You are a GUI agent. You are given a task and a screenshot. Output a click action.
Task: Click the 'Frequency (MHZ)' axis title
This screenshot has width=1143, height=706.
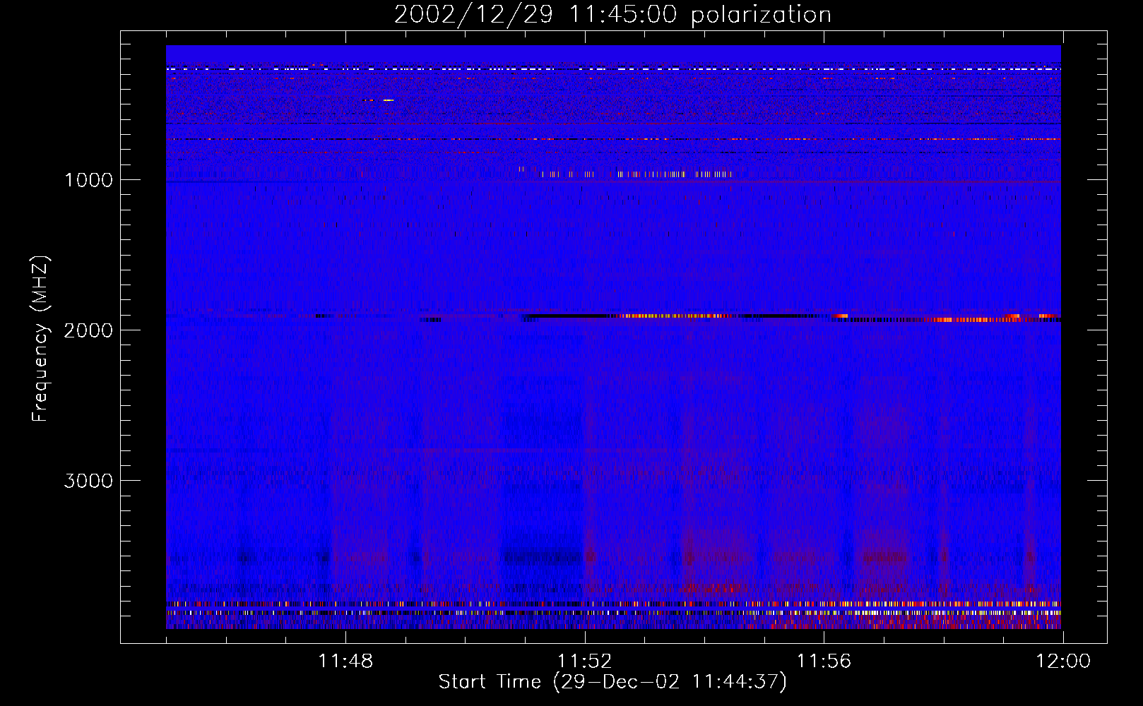[40, 338]
